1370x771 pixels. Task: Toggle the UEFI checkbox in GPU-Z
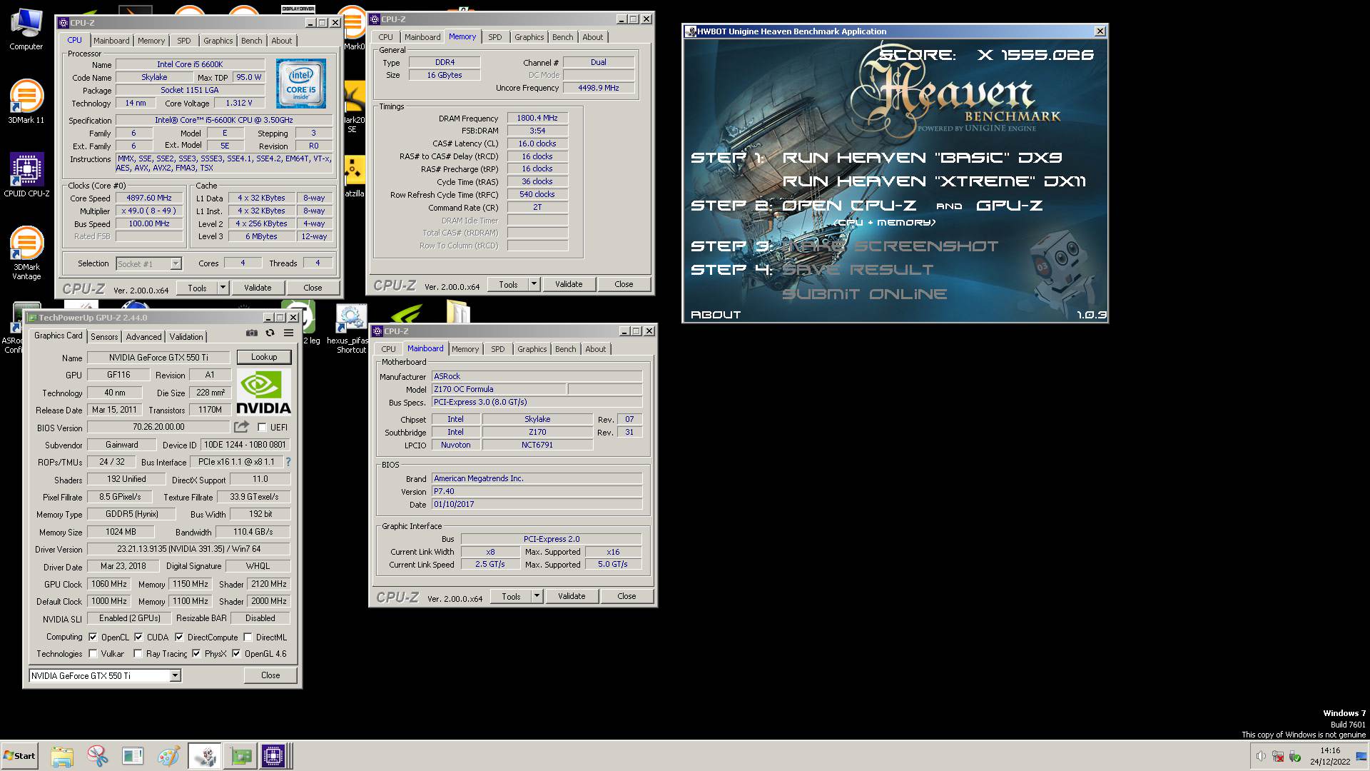click(262, 428)
